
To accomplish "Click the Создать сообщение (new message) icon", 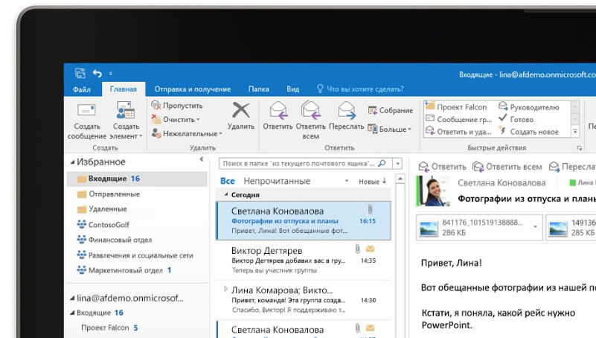I will point(86,111).
